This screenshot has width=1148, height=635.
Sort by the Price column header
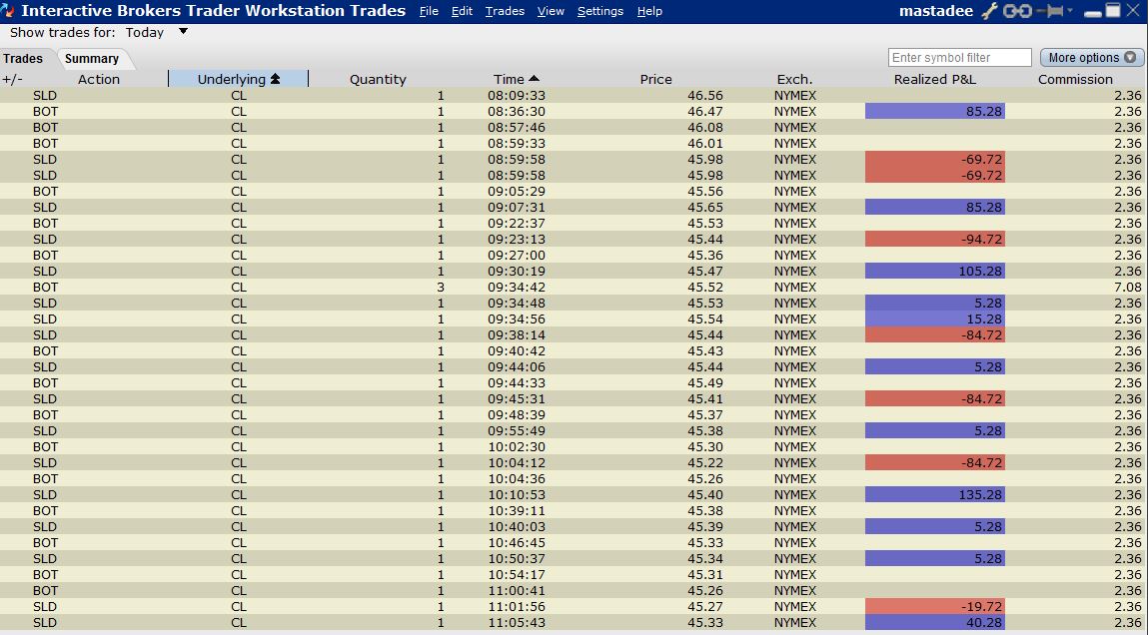pyautogui.click(x=655, y=79)
